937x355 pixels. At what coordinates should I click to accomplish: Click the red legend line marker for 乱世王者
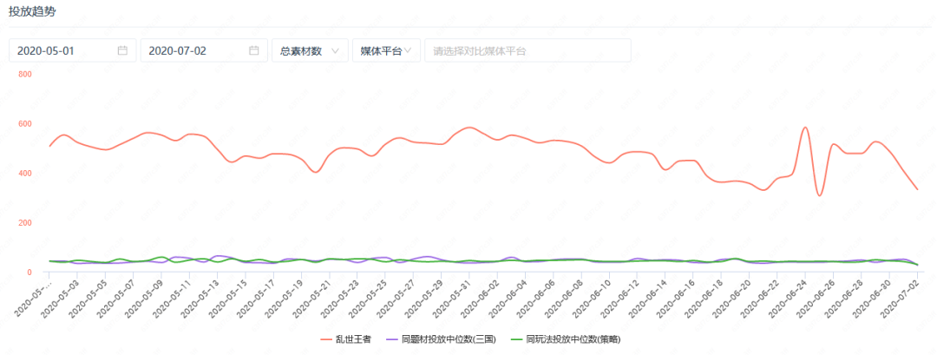[329, 339]
